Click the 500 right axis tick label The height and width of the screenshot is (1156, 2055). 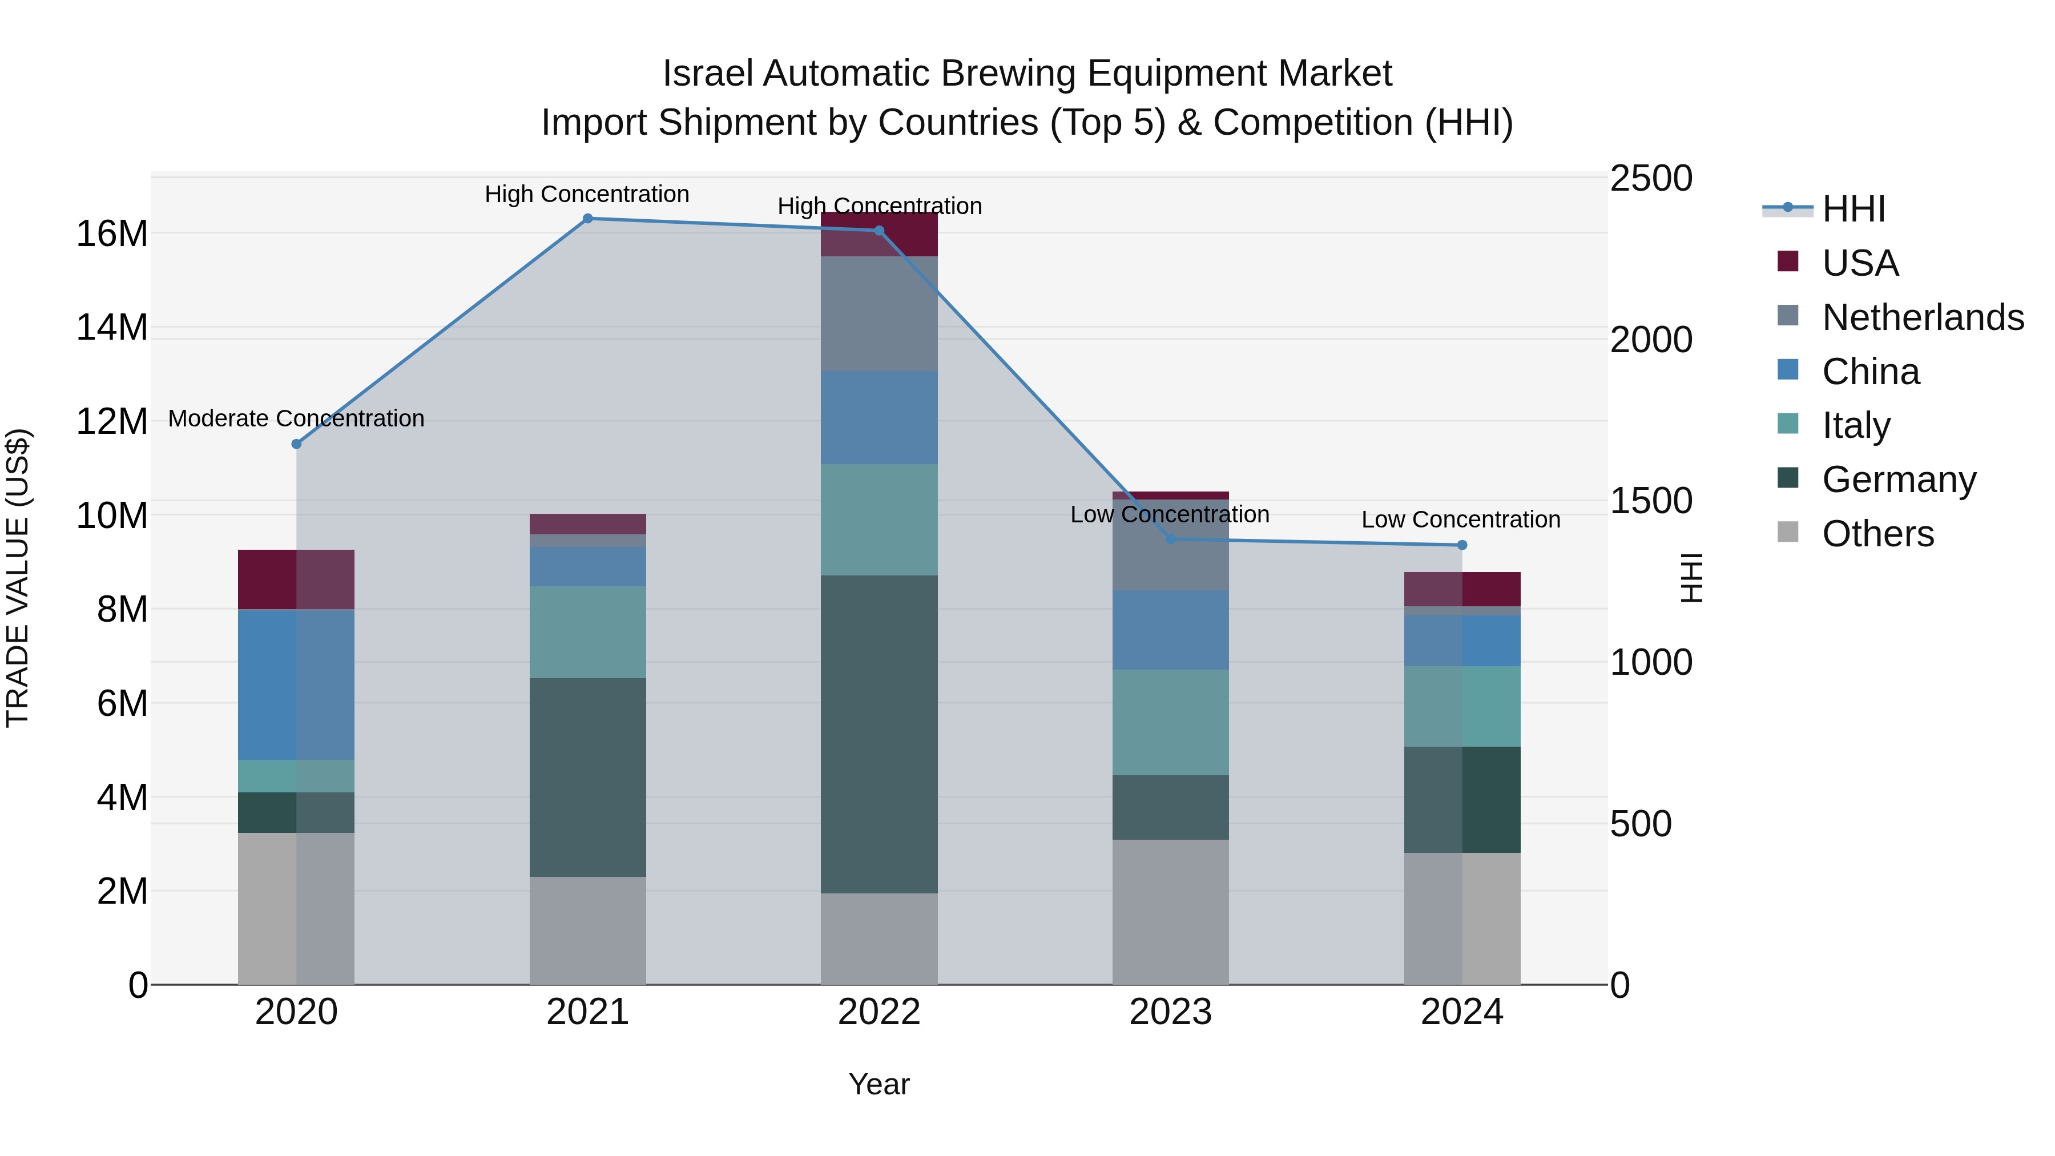1641,823
